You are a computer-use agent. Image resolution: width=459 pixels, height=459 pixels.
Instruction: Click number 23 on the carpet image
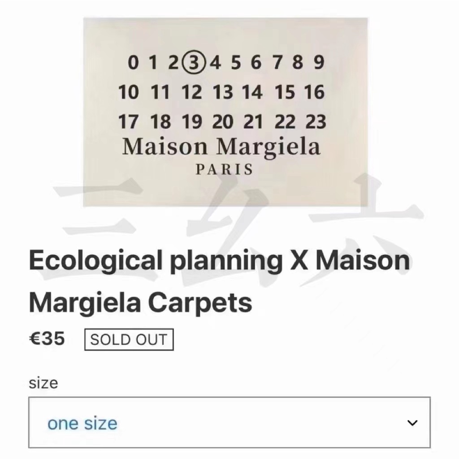click(316, 122)
